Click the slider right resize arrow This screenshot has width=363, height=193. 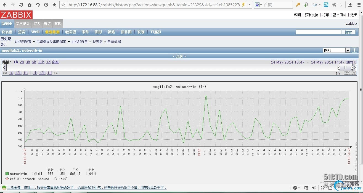click(x=352, y=68)
